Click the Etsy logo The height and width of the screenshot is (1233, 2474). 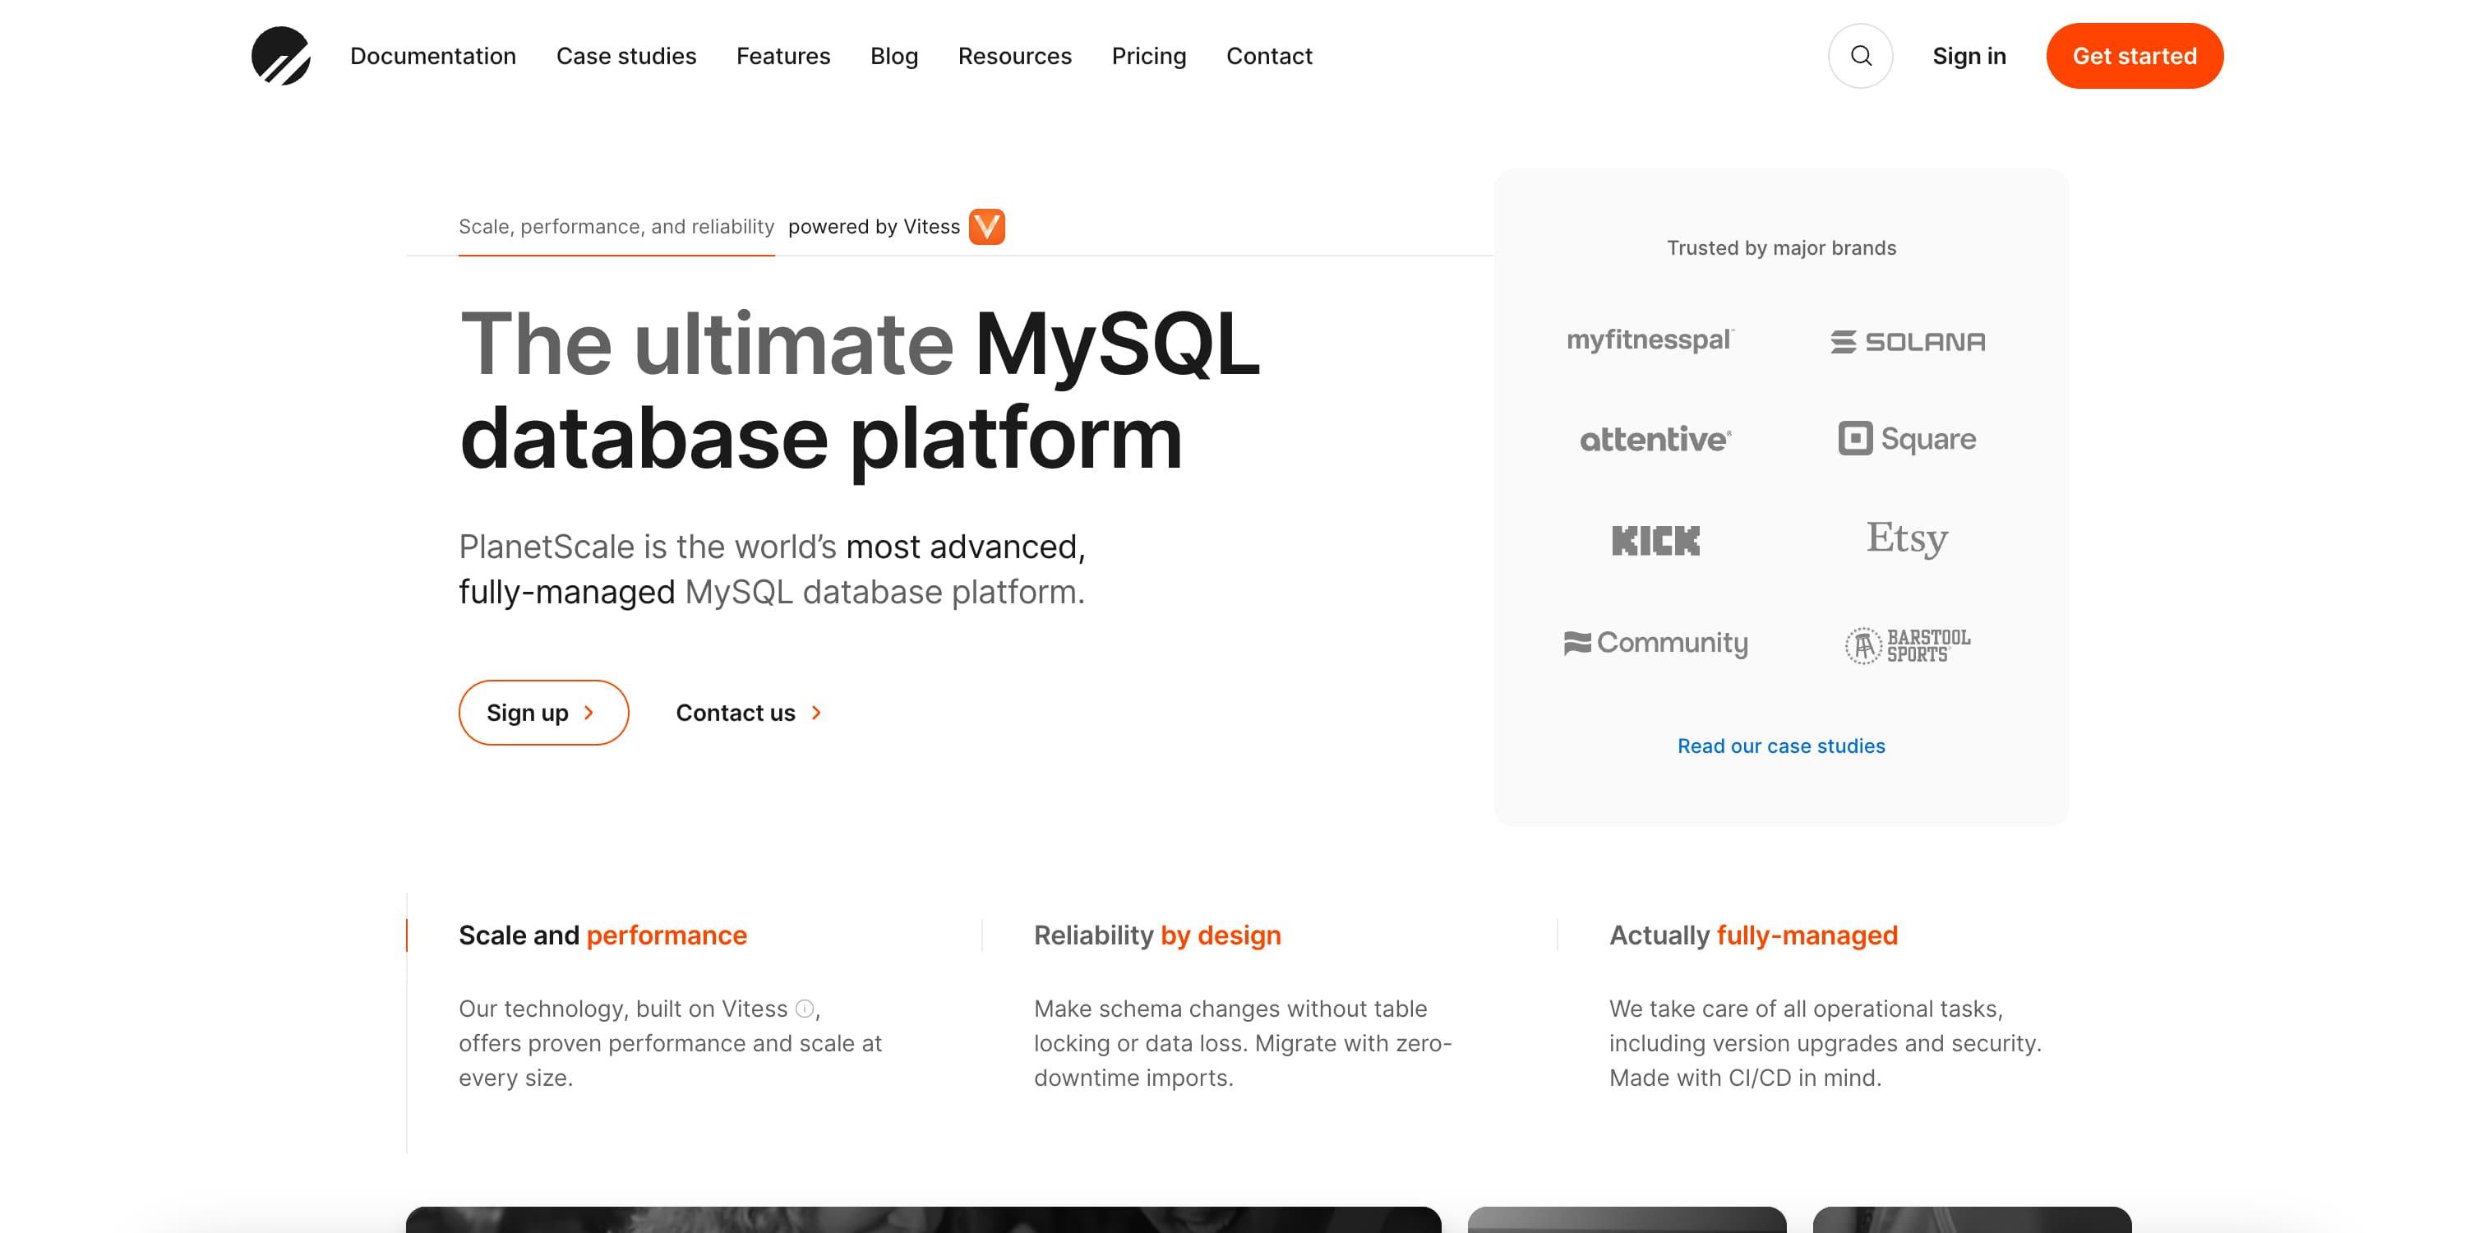point(1906,538)
